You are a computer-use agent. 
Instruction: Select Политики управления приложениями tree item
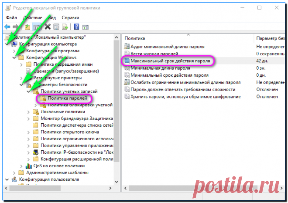click(77, 145)
